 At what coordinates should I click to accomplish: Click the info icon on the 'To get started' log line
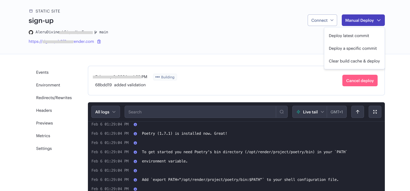coord(135,152)
